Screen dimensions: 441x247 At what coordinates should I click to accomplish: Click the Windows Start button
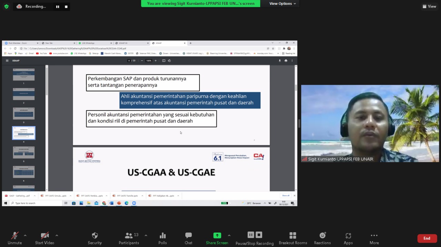5,203
